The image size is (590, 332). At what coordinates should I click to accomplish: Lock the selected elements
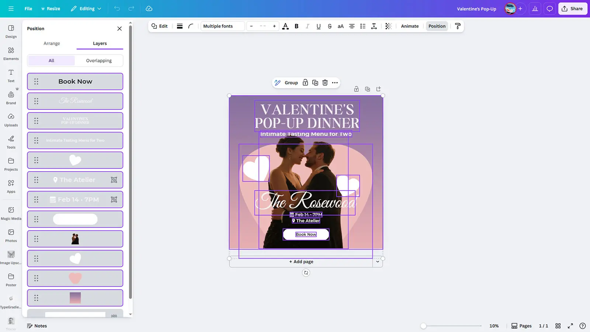pos(305,83)
